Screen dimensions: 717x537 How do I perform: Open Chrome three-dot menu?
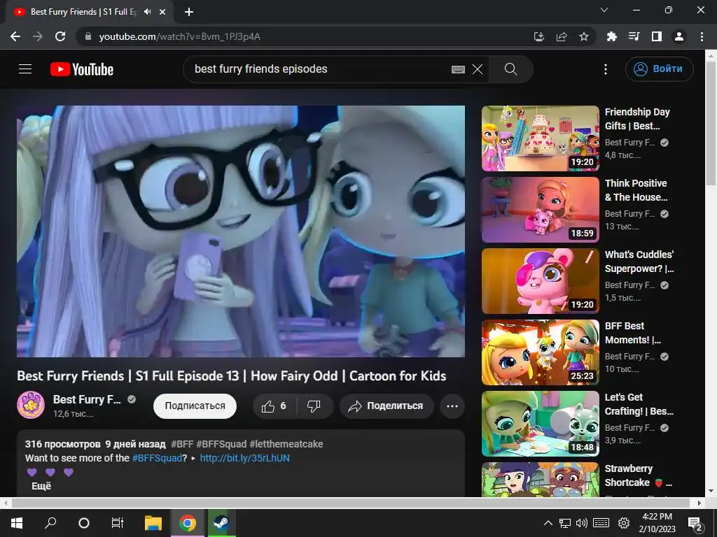(702, 36)
